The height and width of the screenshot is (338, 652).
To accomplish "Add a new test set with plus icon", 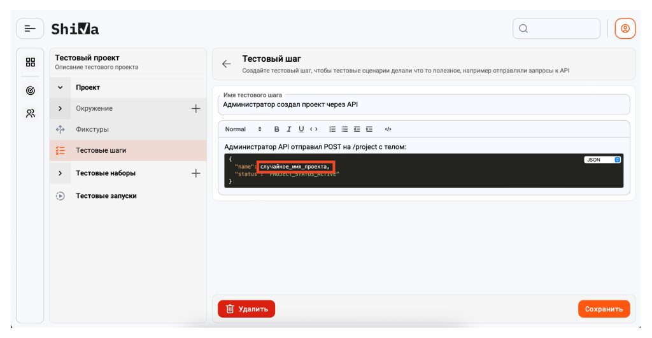I will (x=195, y=173).
